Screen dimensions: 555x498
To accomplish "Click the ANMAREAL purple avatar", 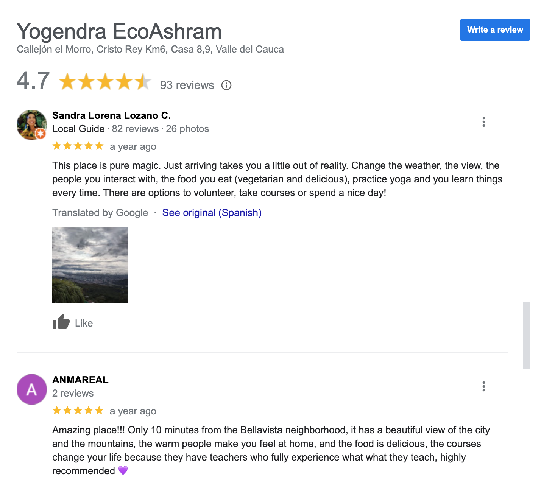I will click(x=31, y=389).
